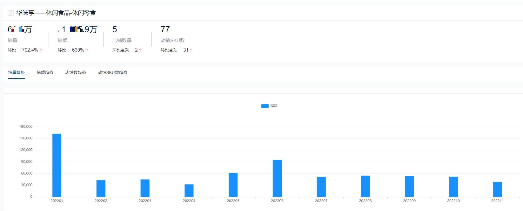
Task: Click the up arrow beside 环比变动 2
Action: click(x=140, y=50)
